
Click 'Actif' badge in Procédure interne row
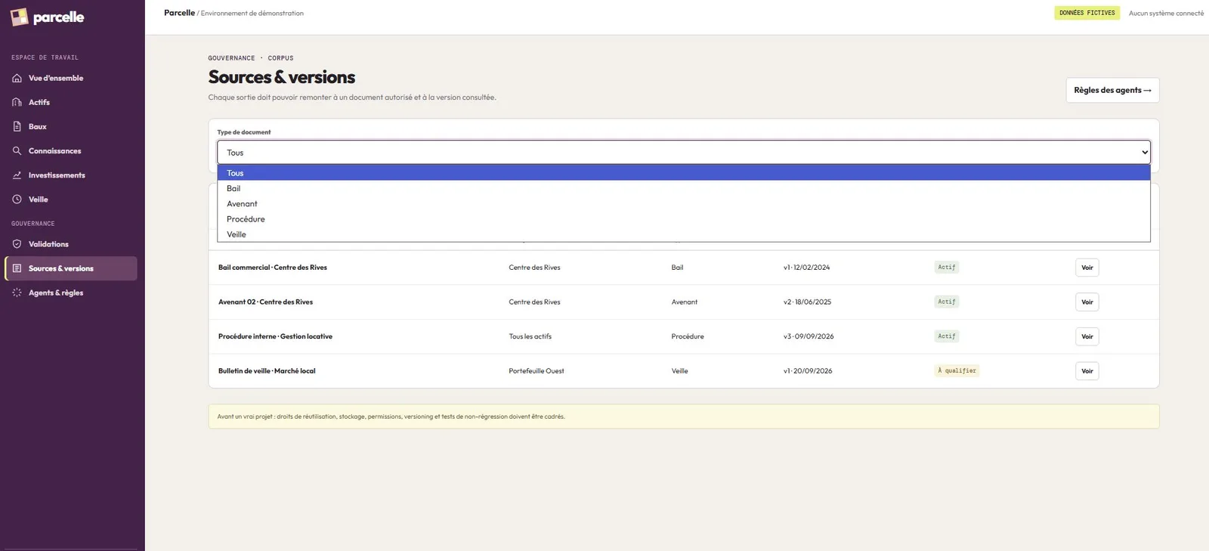(x=947, y=336)
